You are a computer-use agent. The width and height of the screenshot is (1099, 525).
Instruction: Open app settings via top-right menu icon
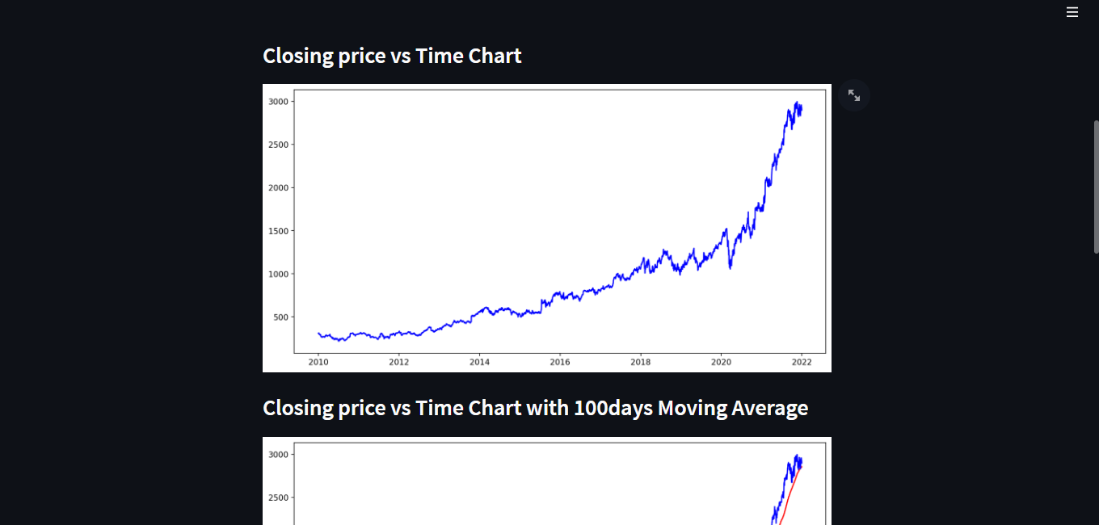point(1072,12)
